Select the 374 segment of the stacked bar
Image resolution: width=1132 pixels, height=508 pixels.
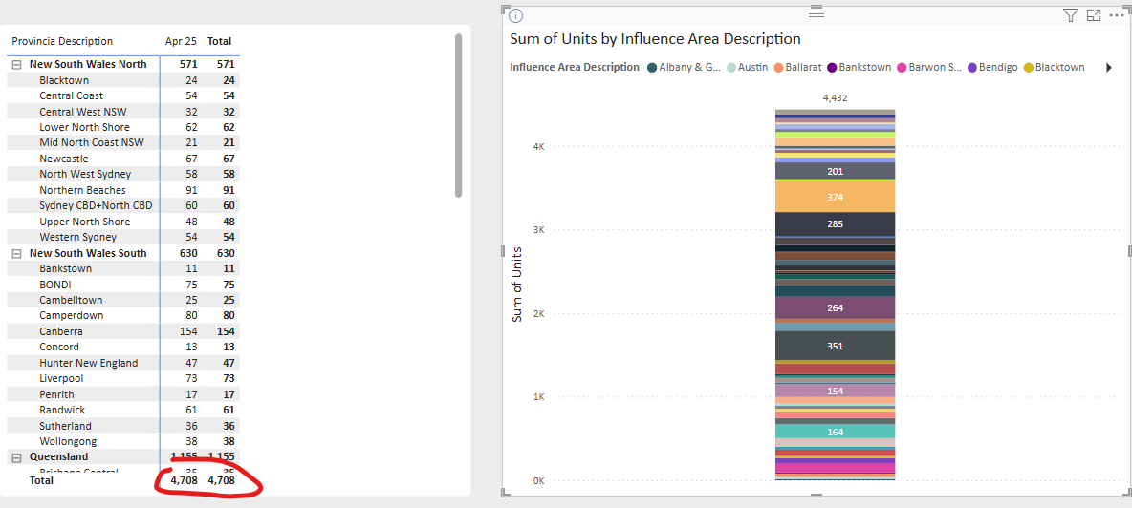click(x=836, y=196)
